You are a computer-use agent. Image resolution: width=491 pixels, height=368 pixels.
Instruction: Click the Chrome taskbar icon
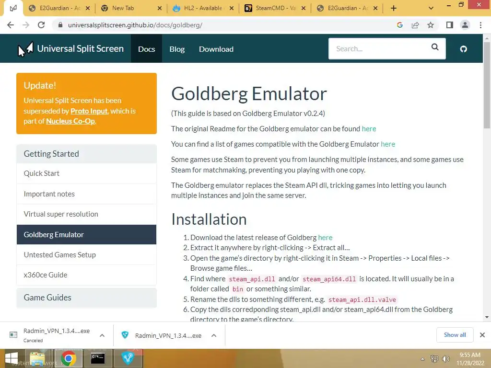pos(68,358)
